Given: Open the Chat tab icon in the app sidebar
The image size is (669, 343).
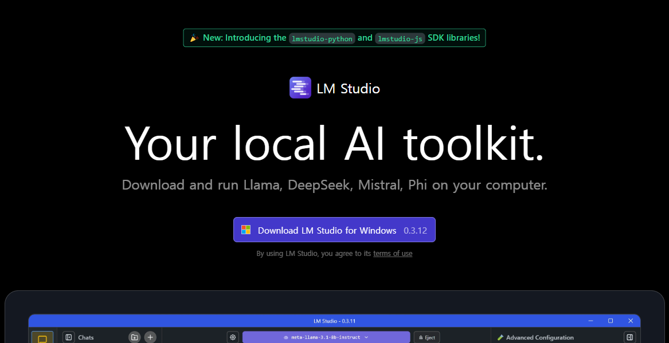Looking at the screenshot, I should tap(42, 337).
